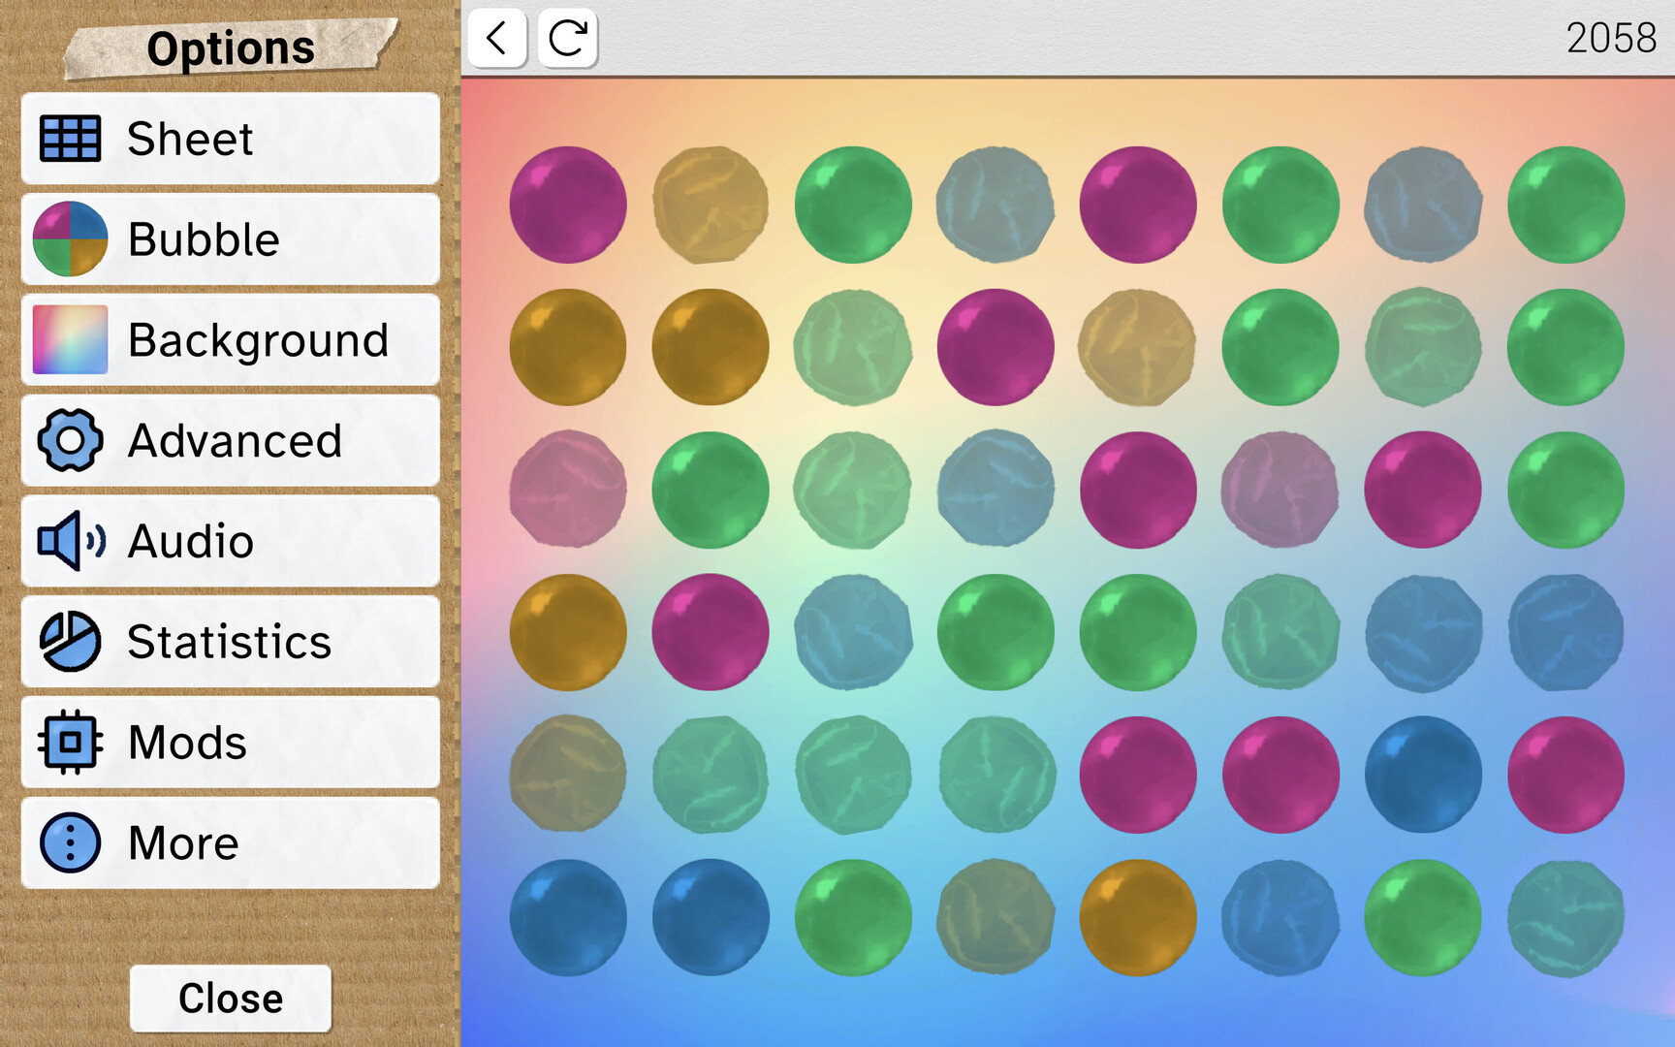
Task: Open the More options entry
Action: [x=230, y=843]
